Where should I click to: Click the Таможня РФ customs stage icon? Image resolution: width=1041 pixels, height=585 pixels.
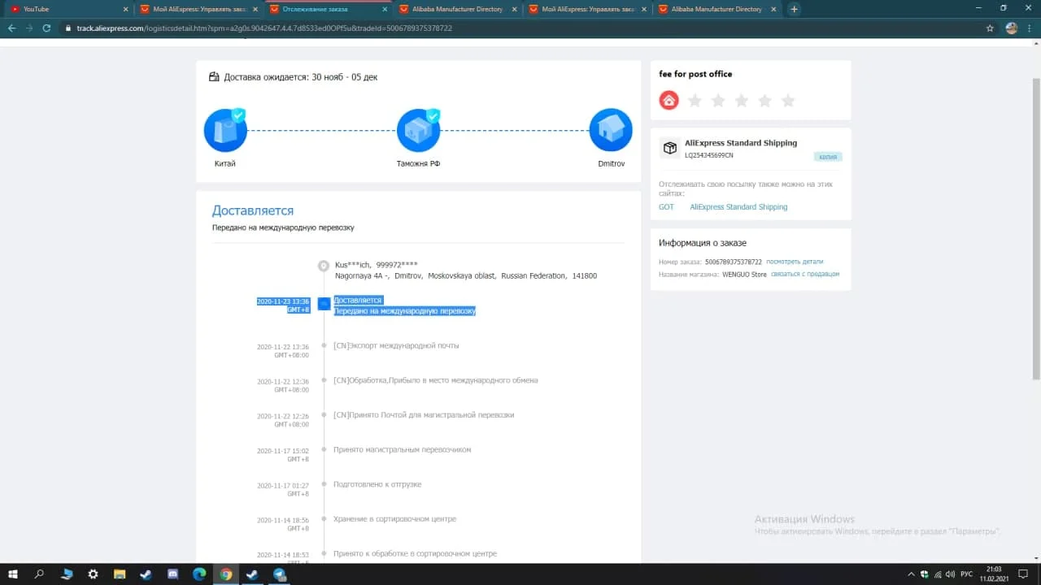coord(418,130)
